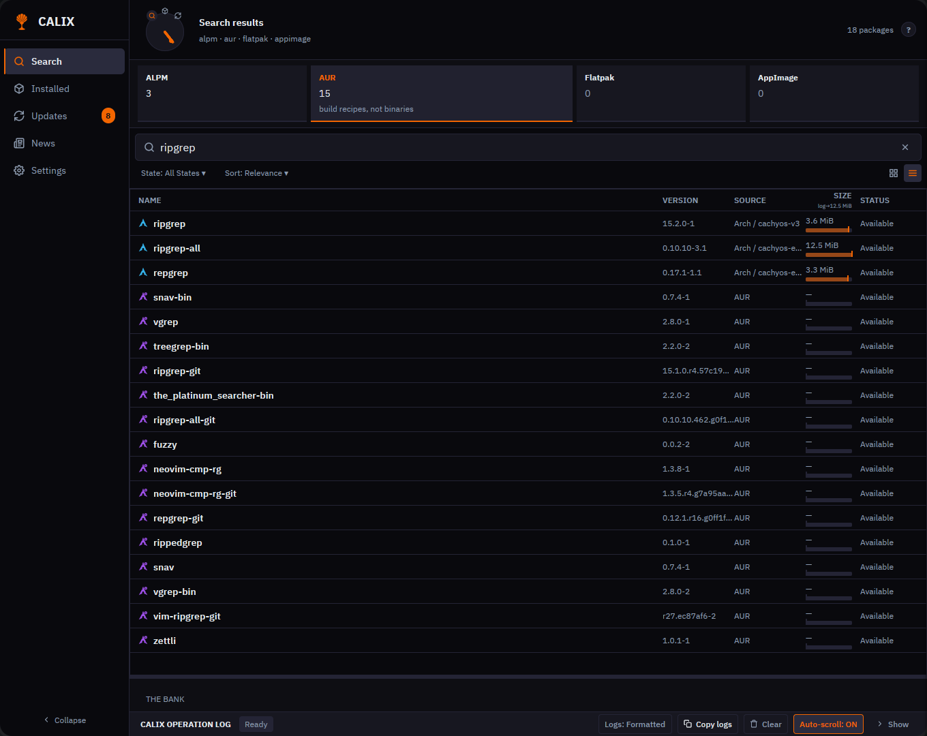
Task: Click the SIZE column header
Action: click(842, 196)
